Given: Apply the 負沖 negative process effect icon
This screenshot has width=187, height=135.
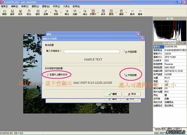Looking at the screenshot, I should coord(103,12).
